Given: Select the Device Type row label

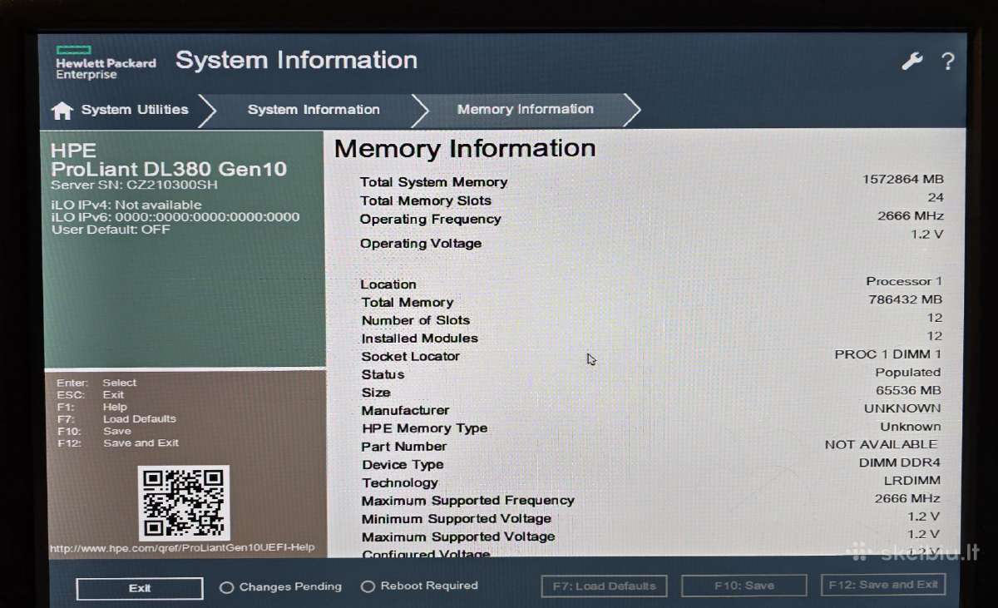Looking at the screenshot, I should 403,465.
